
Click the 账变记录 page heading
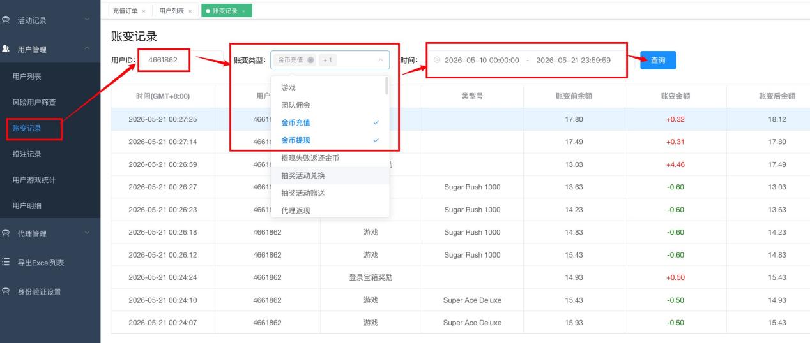tap(134, 36)
